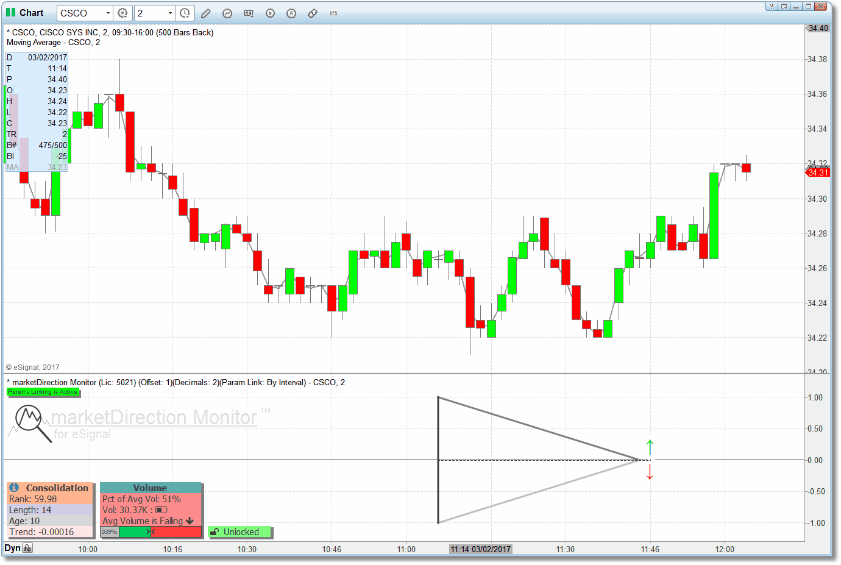Toggle the Unlocked lock button
This screenshot has width=841, height=565.
(240, 532)
